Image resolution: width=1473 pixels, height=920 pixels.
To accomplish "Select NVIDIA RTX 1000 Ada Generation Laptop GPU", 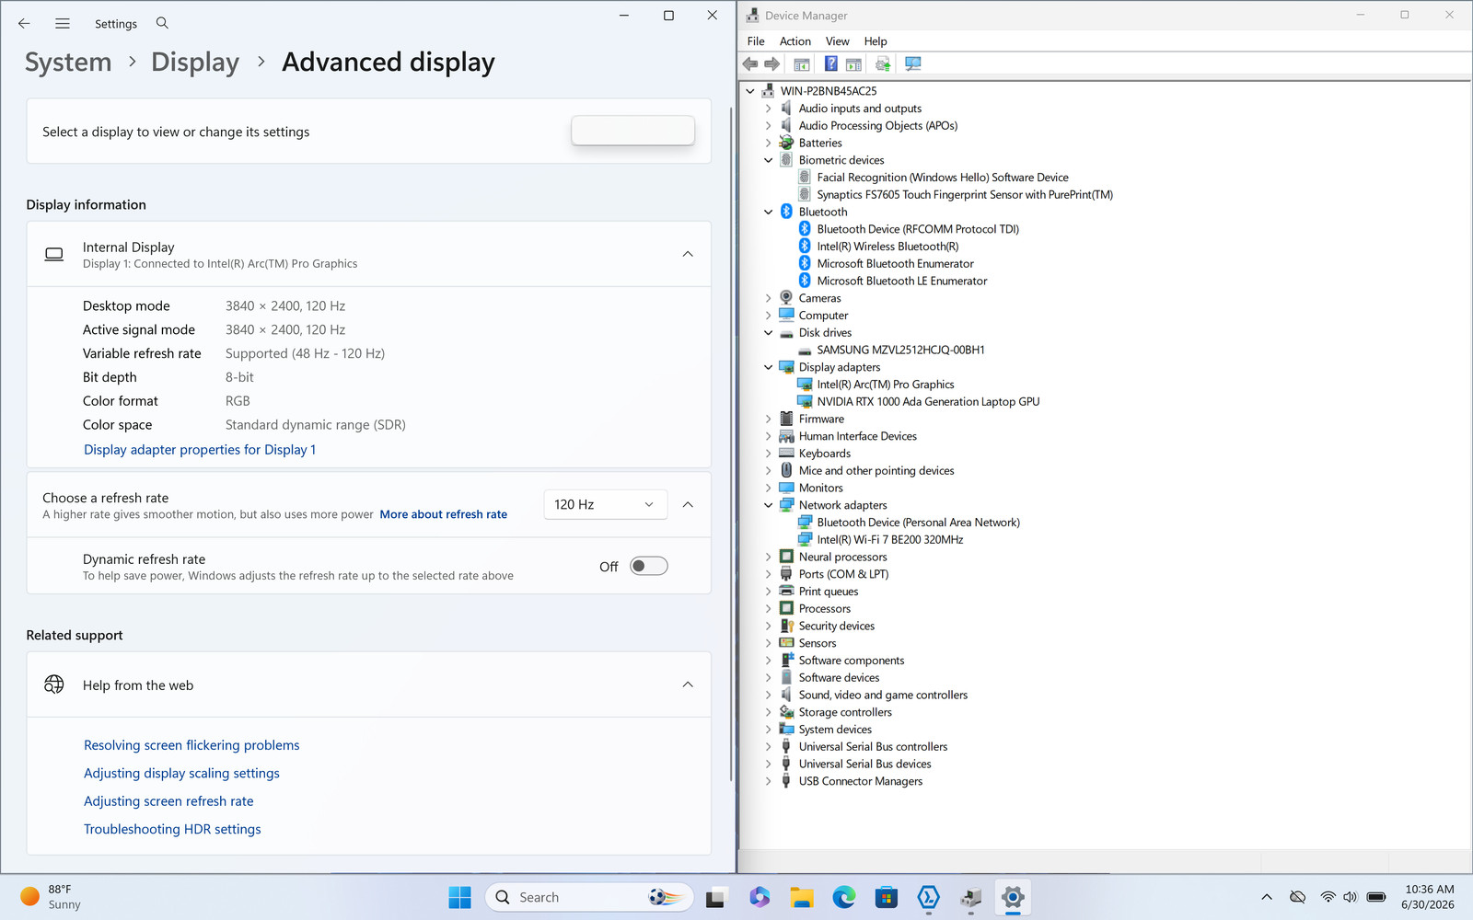I will [x=928, y=401].
